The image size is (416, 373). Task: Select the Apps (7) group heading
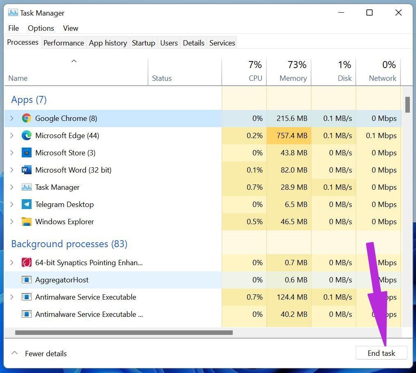click(29, 100)
